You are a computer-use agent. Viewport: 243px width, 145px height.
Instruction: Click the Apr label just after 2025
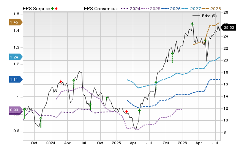coord(133,143)
